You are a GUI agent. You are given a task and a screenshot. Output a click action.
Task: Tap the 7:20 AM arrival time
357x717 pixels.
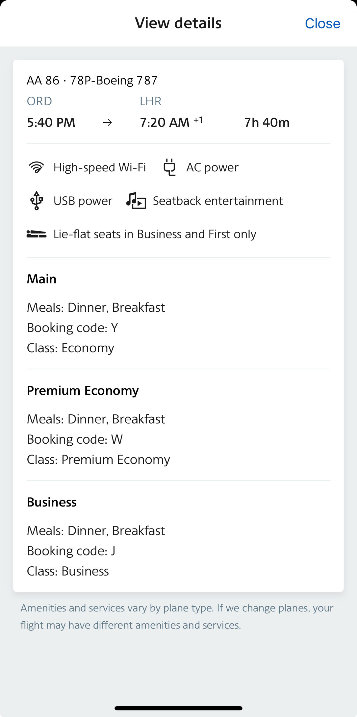(165, 122)
